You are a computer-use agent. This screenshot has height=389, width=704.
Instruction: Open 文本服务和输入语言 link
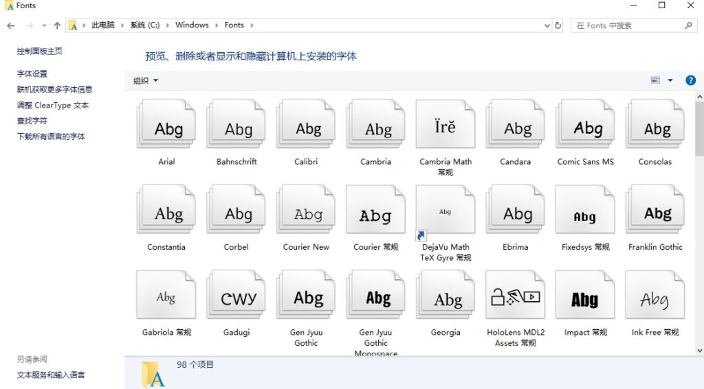click(51, 375)
